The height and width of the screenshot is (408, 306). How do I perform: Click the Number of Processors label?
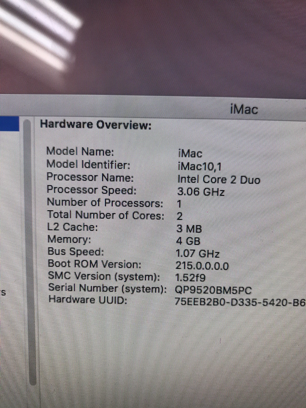tap(105, 203)
